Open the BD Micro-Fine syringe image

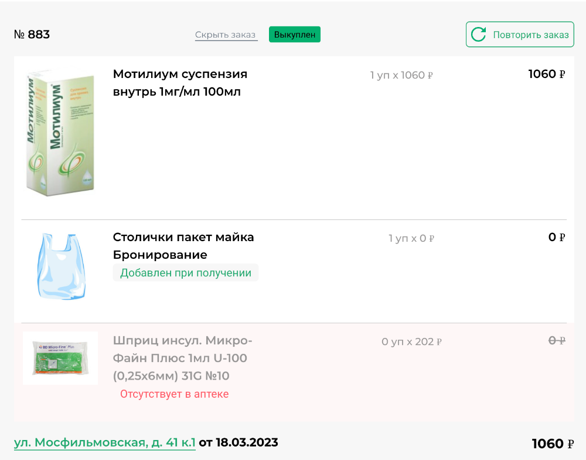point(60,358)
